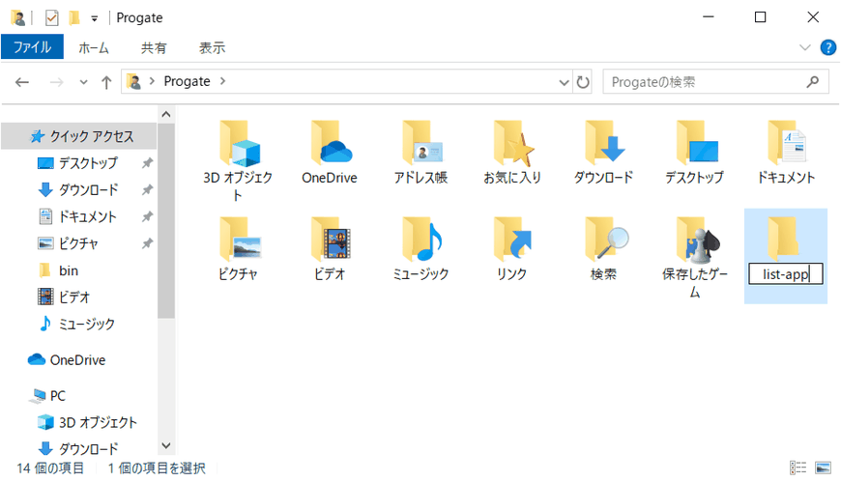The height and width of the screenshot is (482, 841).
Task: Select the ビデオ folder in file pane
Action: (x=330, y=240)
